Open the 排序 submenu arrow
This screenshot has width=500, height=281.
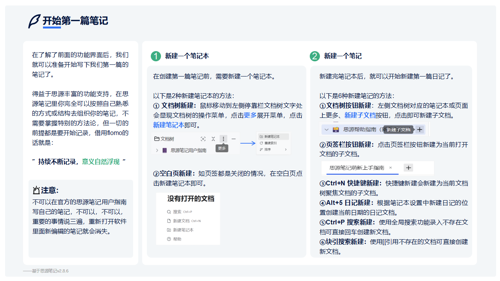coord(285,149)
